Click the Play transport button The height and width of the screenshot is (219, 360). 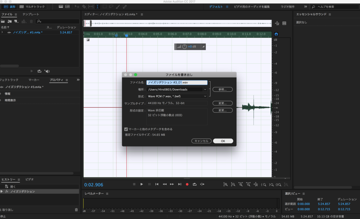(x=142, y=184)
